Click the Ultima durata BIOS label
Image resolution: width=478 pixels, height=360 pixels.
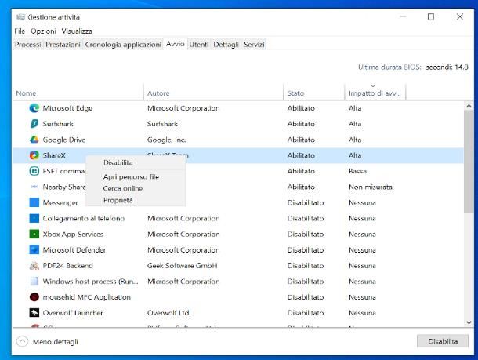click(389, 67)
